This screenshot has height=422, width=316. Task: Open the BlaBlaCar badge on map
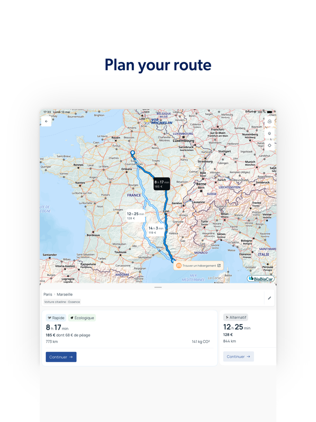pyautogui.click(x=260, y=278)
